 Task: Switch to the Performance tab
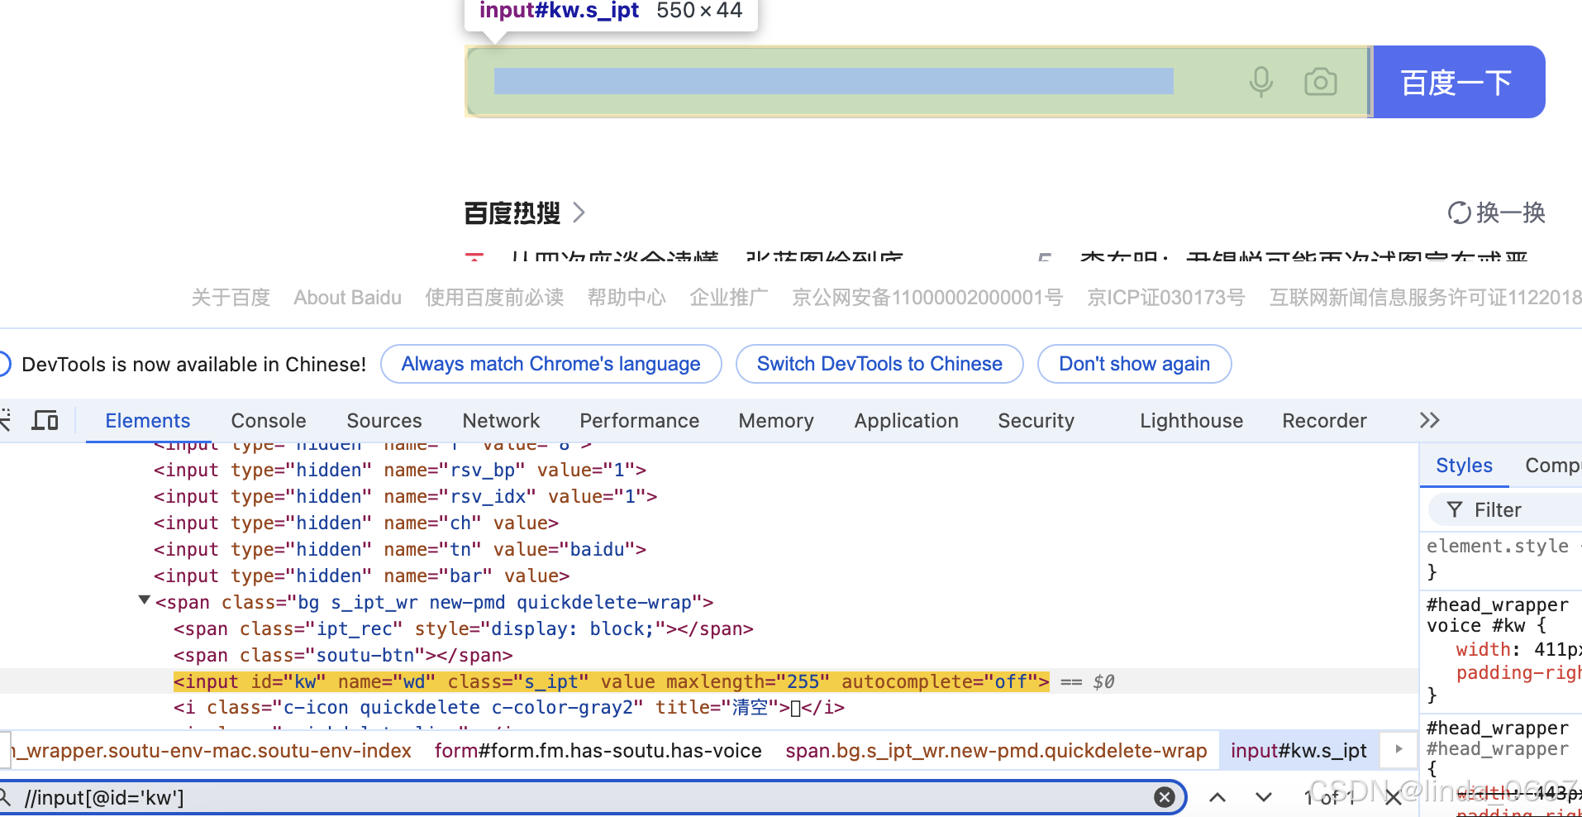639,421
